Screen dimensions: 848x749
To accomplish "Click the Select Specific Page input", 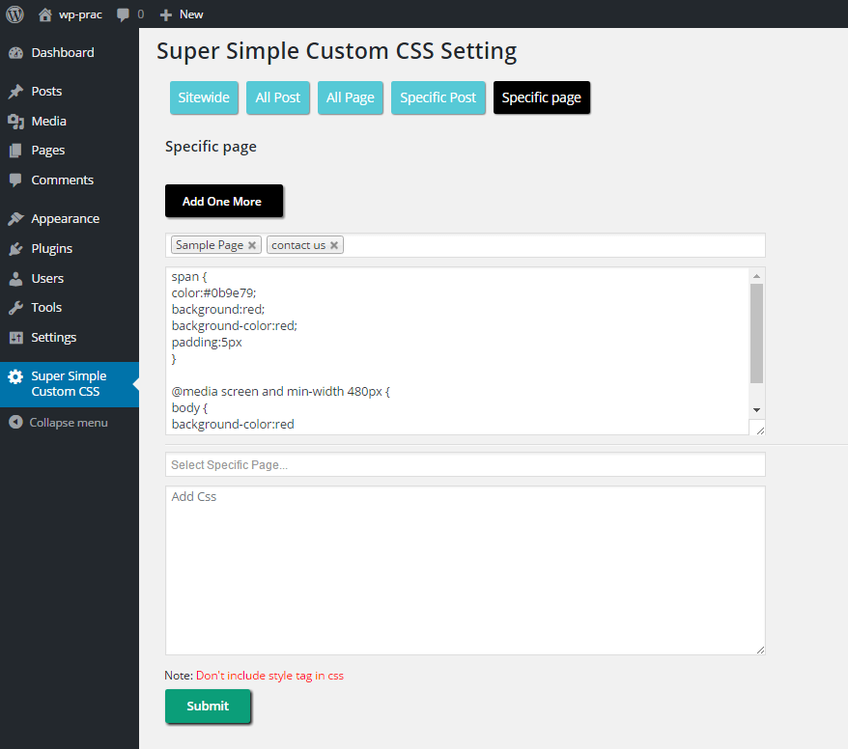I will [466, 465].
